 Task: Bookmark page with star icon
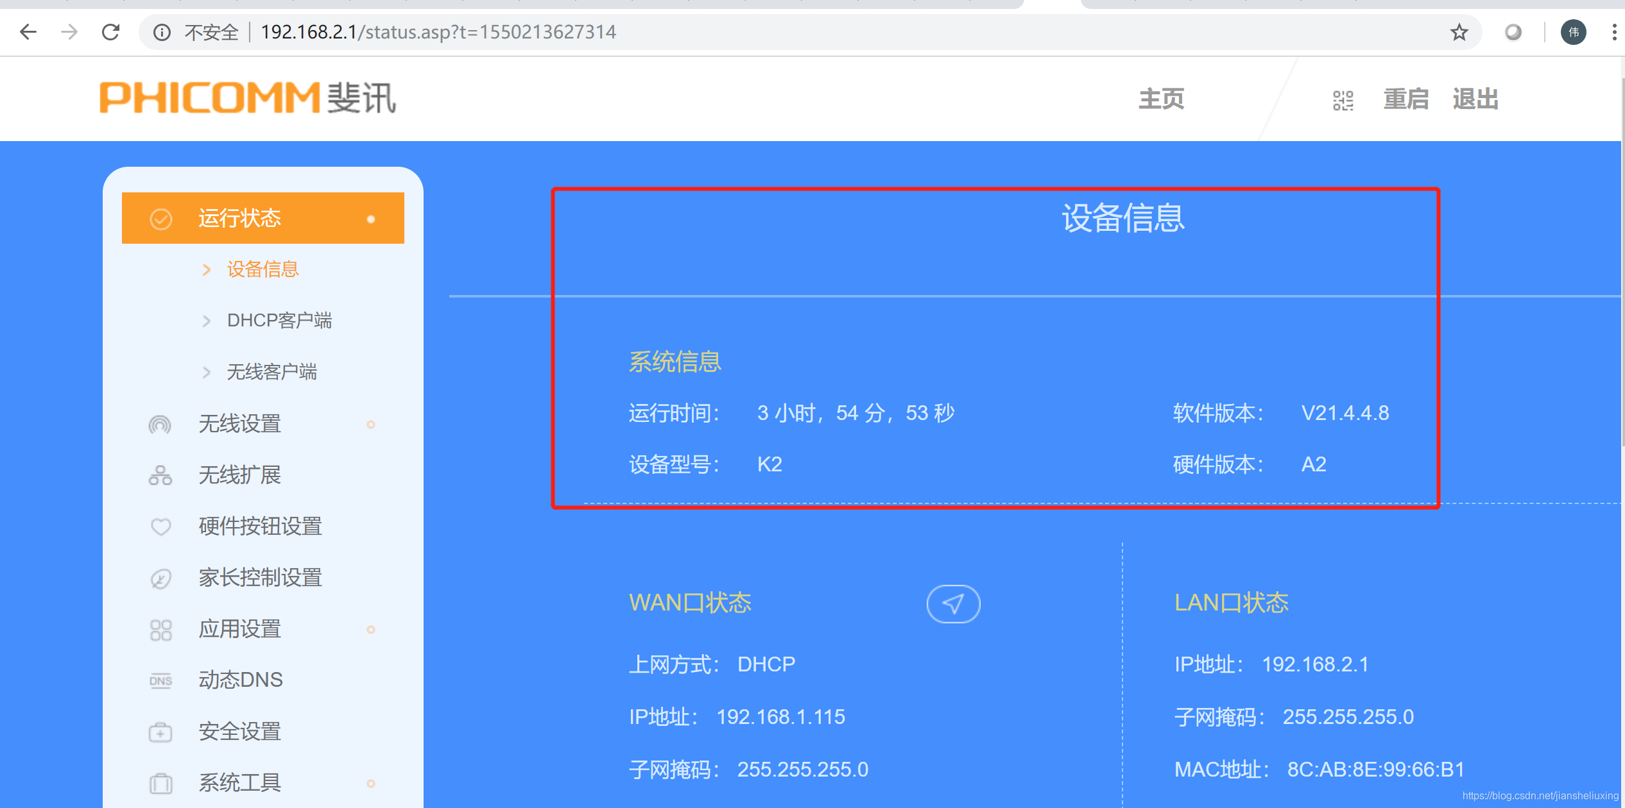coord(1459,32)
